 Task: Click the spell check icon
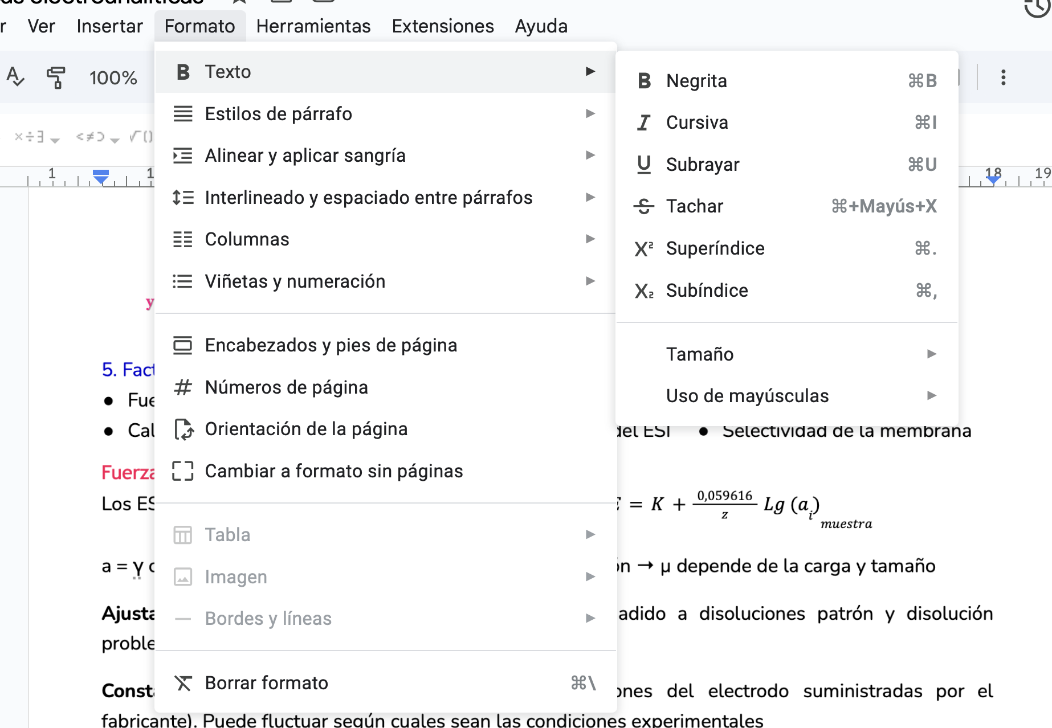click(15, 77)
